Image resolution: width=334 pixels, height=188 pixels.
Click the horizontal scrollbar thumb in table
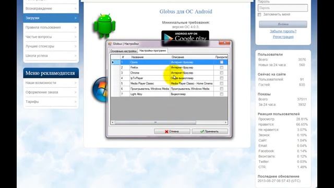tap(156, 123)
